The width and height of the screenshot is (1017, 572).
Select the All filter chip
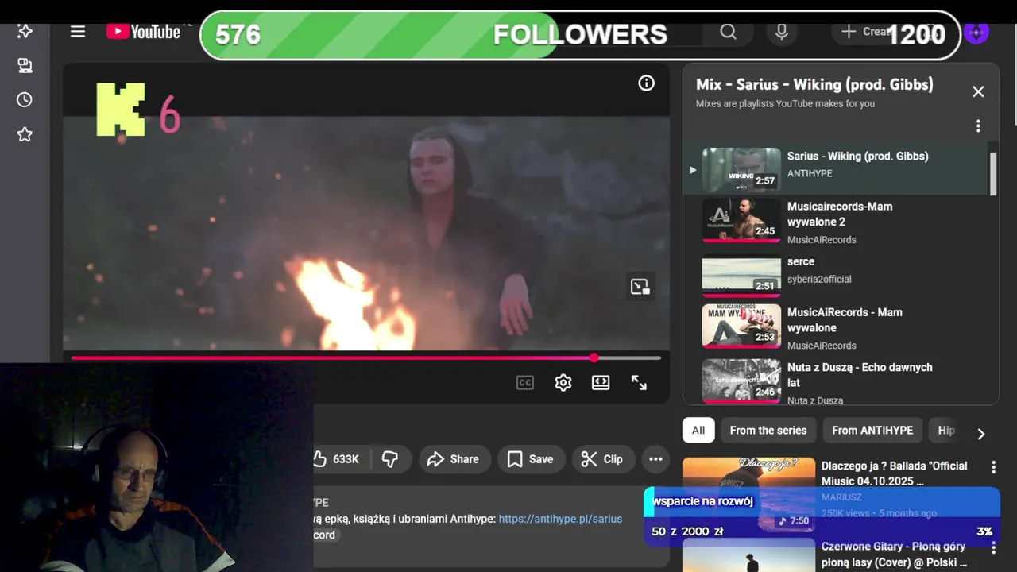coord(698,431)
